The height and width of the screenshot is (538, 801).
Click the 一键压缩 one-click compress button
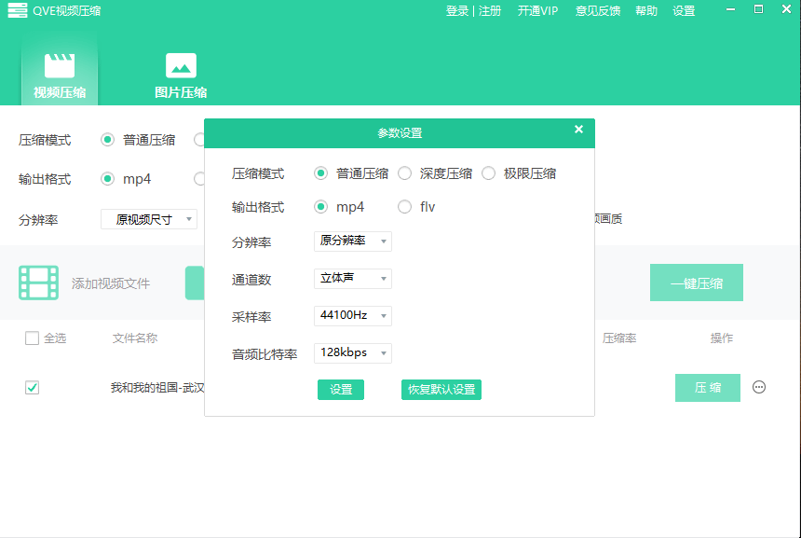(697, 282)
